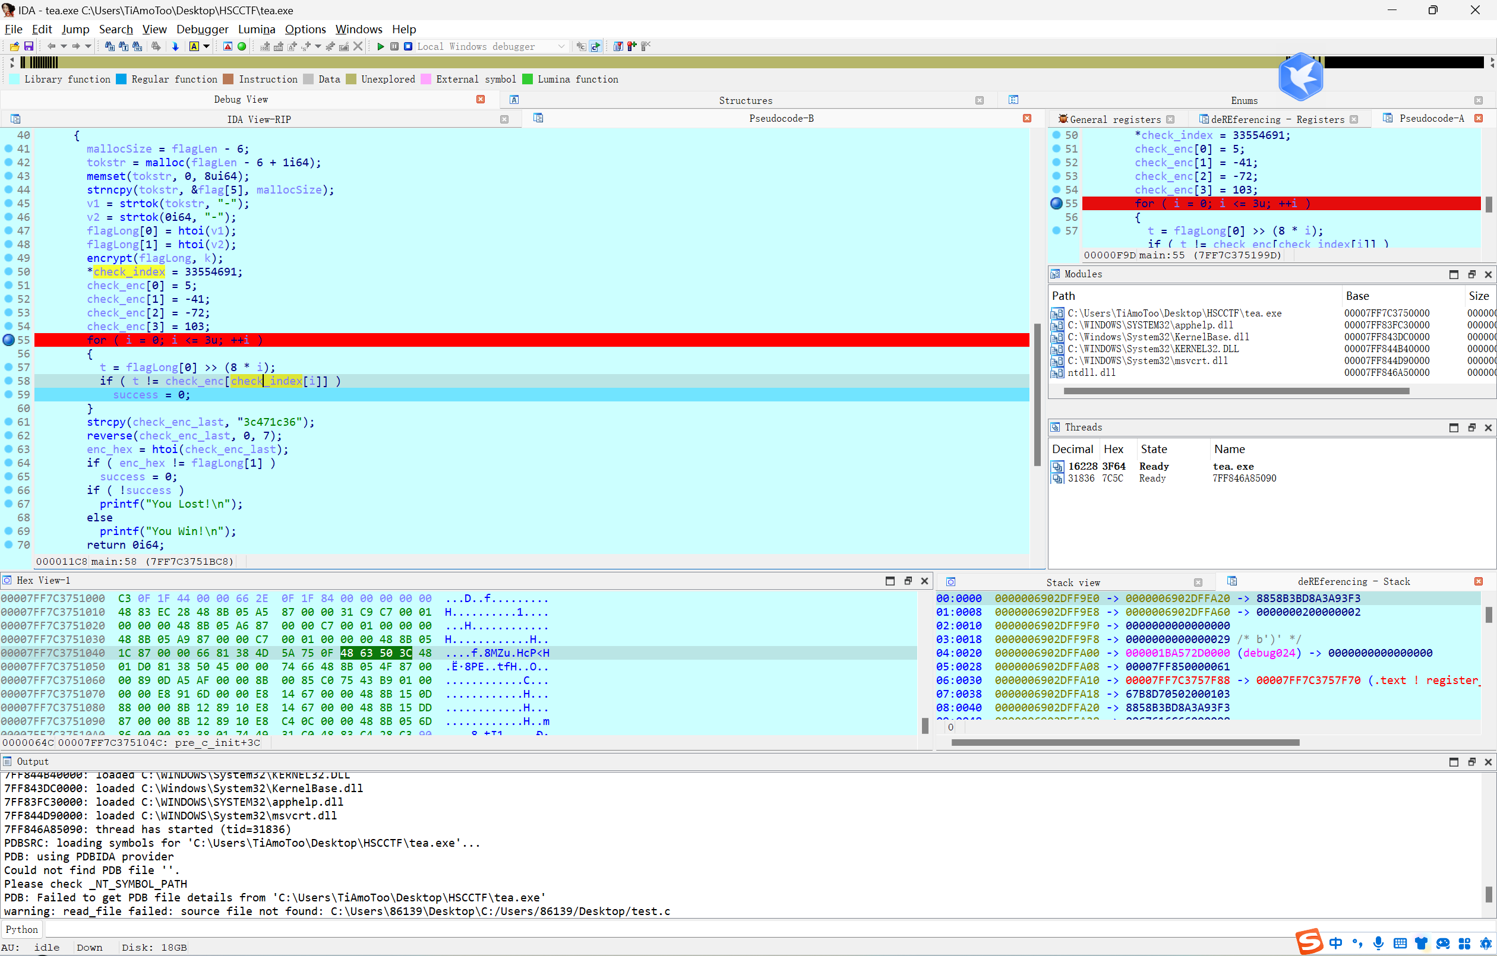Jump back with the left arrow icon

point(52,47)
